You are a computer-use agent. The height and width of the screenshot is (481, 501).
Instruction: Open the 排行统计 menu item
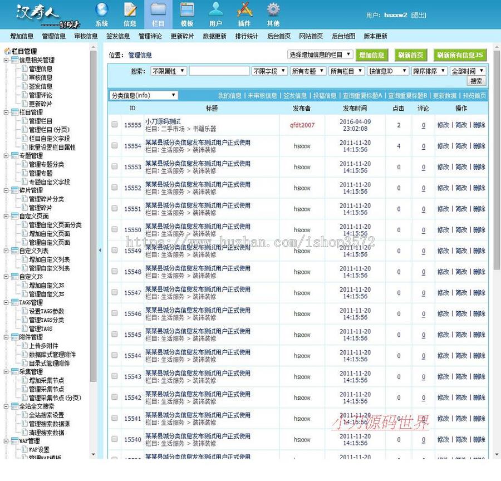tap(247, 36)
